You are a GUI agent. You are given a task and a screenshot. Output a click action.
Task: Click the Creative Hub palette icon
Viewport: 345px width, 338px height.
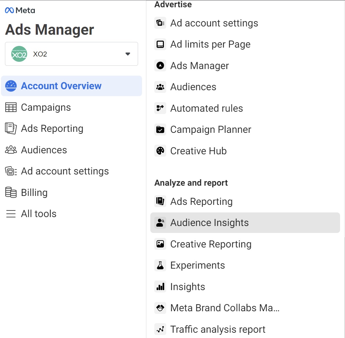160,151
